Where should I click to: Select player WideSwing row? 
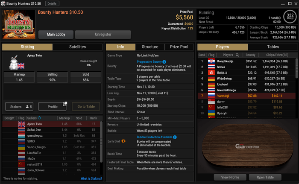click(x=246, y=79)
